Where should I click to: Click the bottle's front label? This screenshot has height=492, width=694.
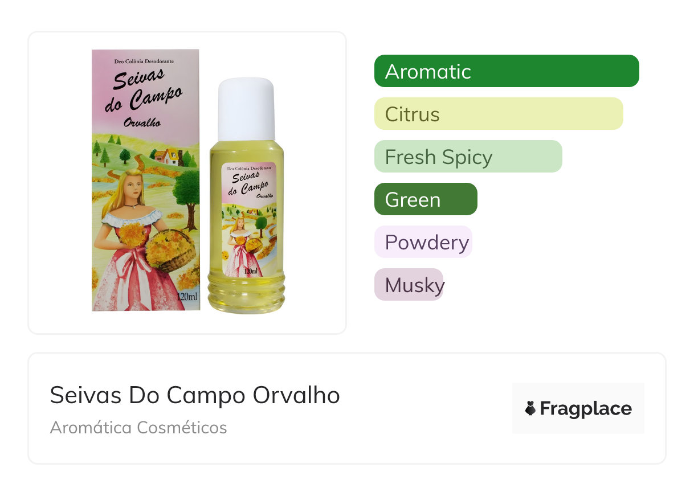click(x=248, y=220)
